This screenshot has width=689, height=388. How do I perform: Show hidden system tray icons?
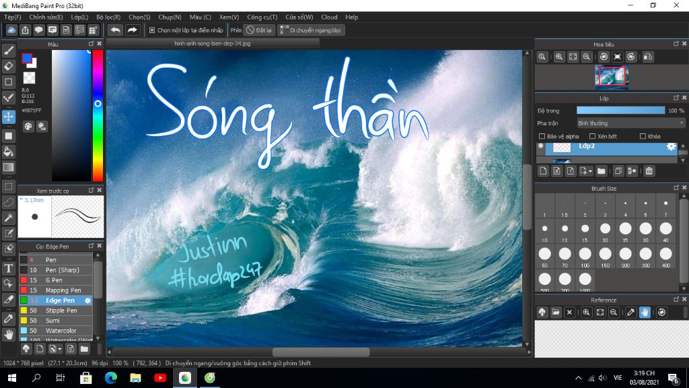point(578,378)
